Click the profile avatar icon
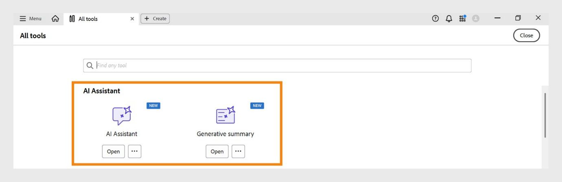Viewport: 562px width, 182px height. point(476,18)
